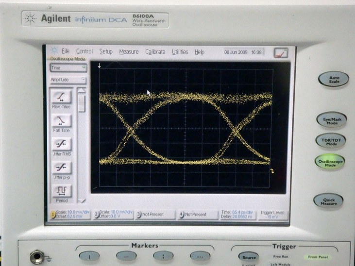Open the Control menu
Screen dimensions: 355x266
point(85,51)
